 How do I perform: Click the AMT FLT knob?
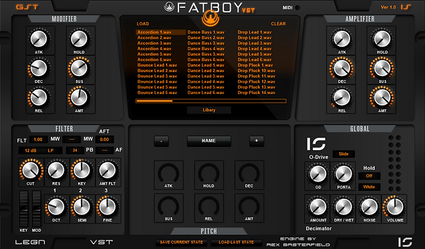click(x=108, y=170)
